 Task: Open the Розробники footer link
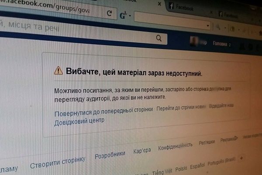[x=110, y=155]
